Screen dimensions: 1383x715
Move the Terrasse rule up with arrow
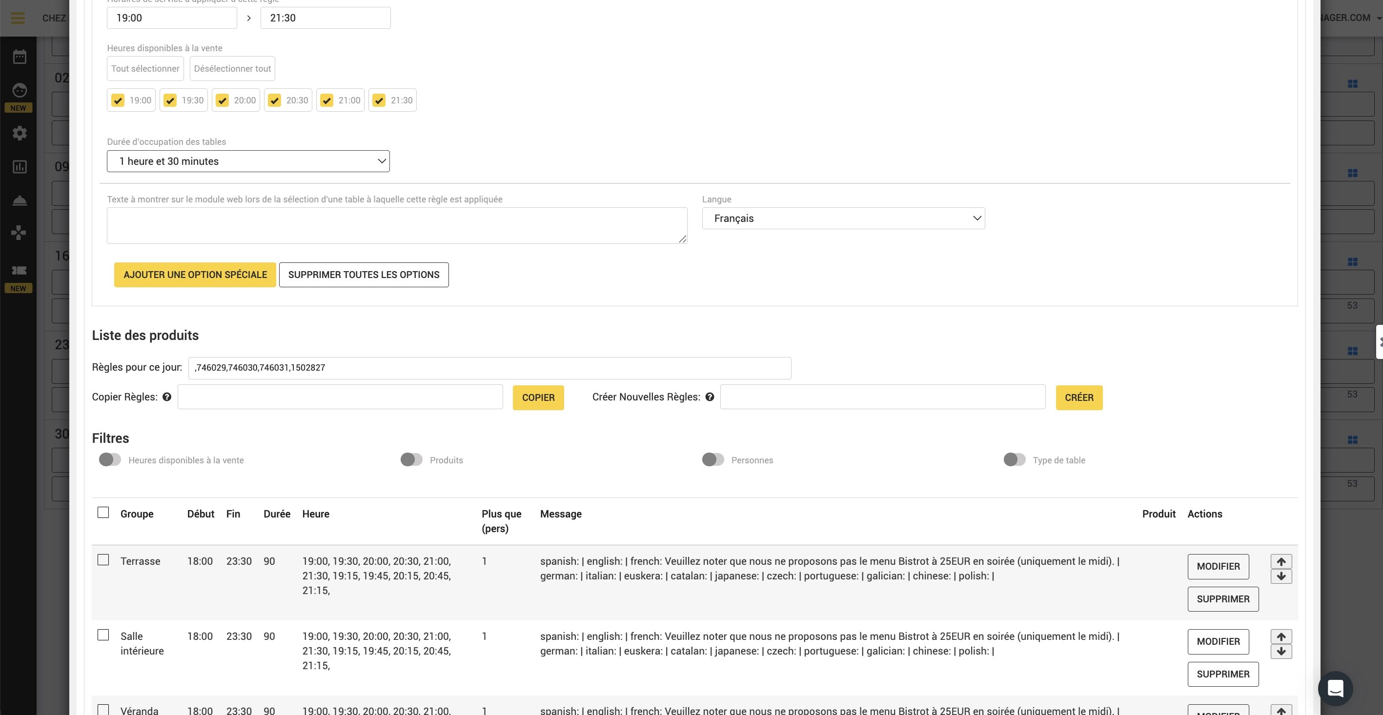click(1281, 561)
